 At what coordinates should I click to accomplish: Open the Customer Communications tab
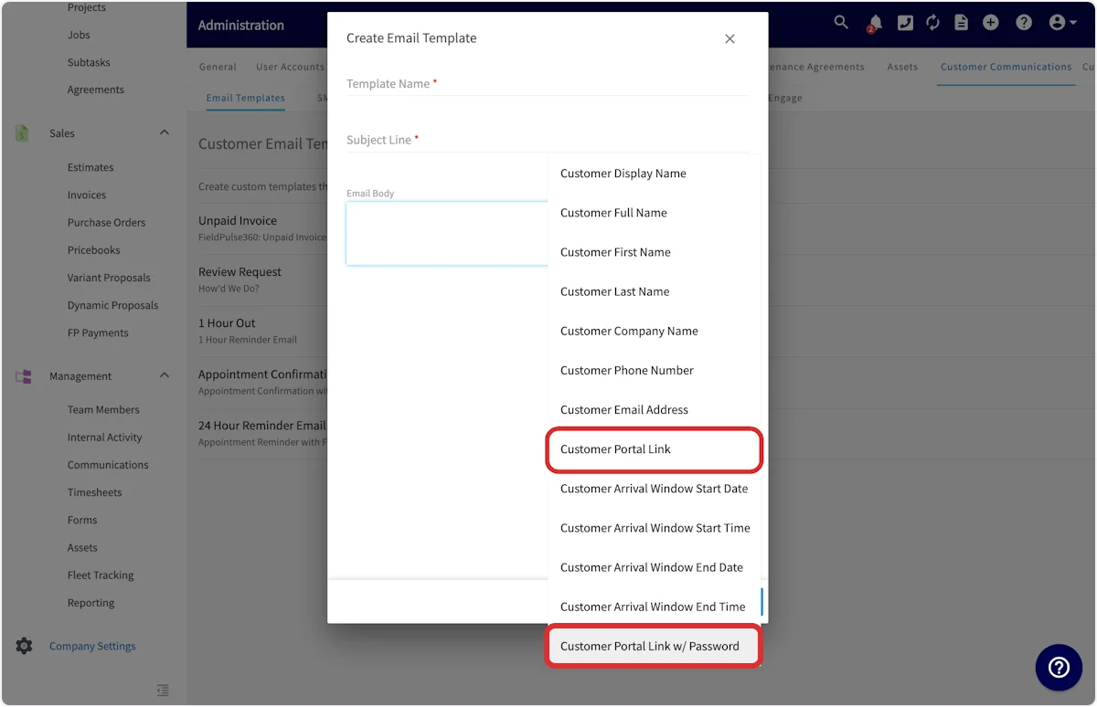(x=1006, y=67)
